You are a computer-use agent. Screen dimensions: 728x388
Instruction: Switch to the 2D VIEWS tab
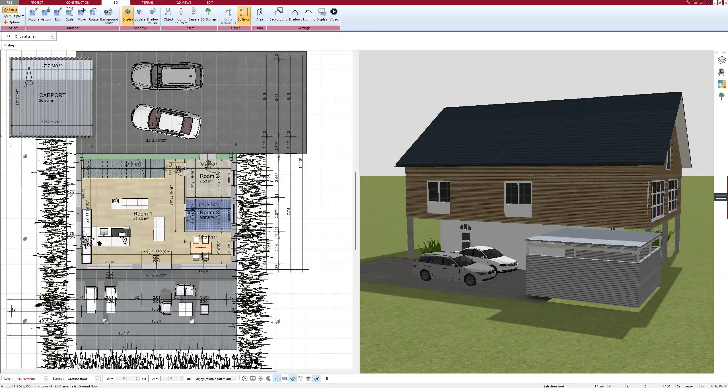pyautogui.click(x=184, y=3)
